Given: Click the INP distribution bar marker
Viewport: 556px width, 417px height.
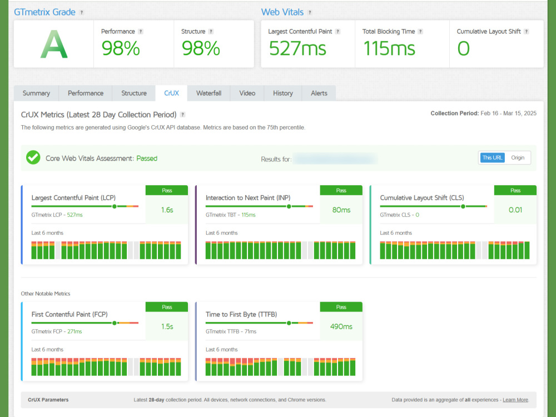Looking at the screenshot, I should coord(289,206).
